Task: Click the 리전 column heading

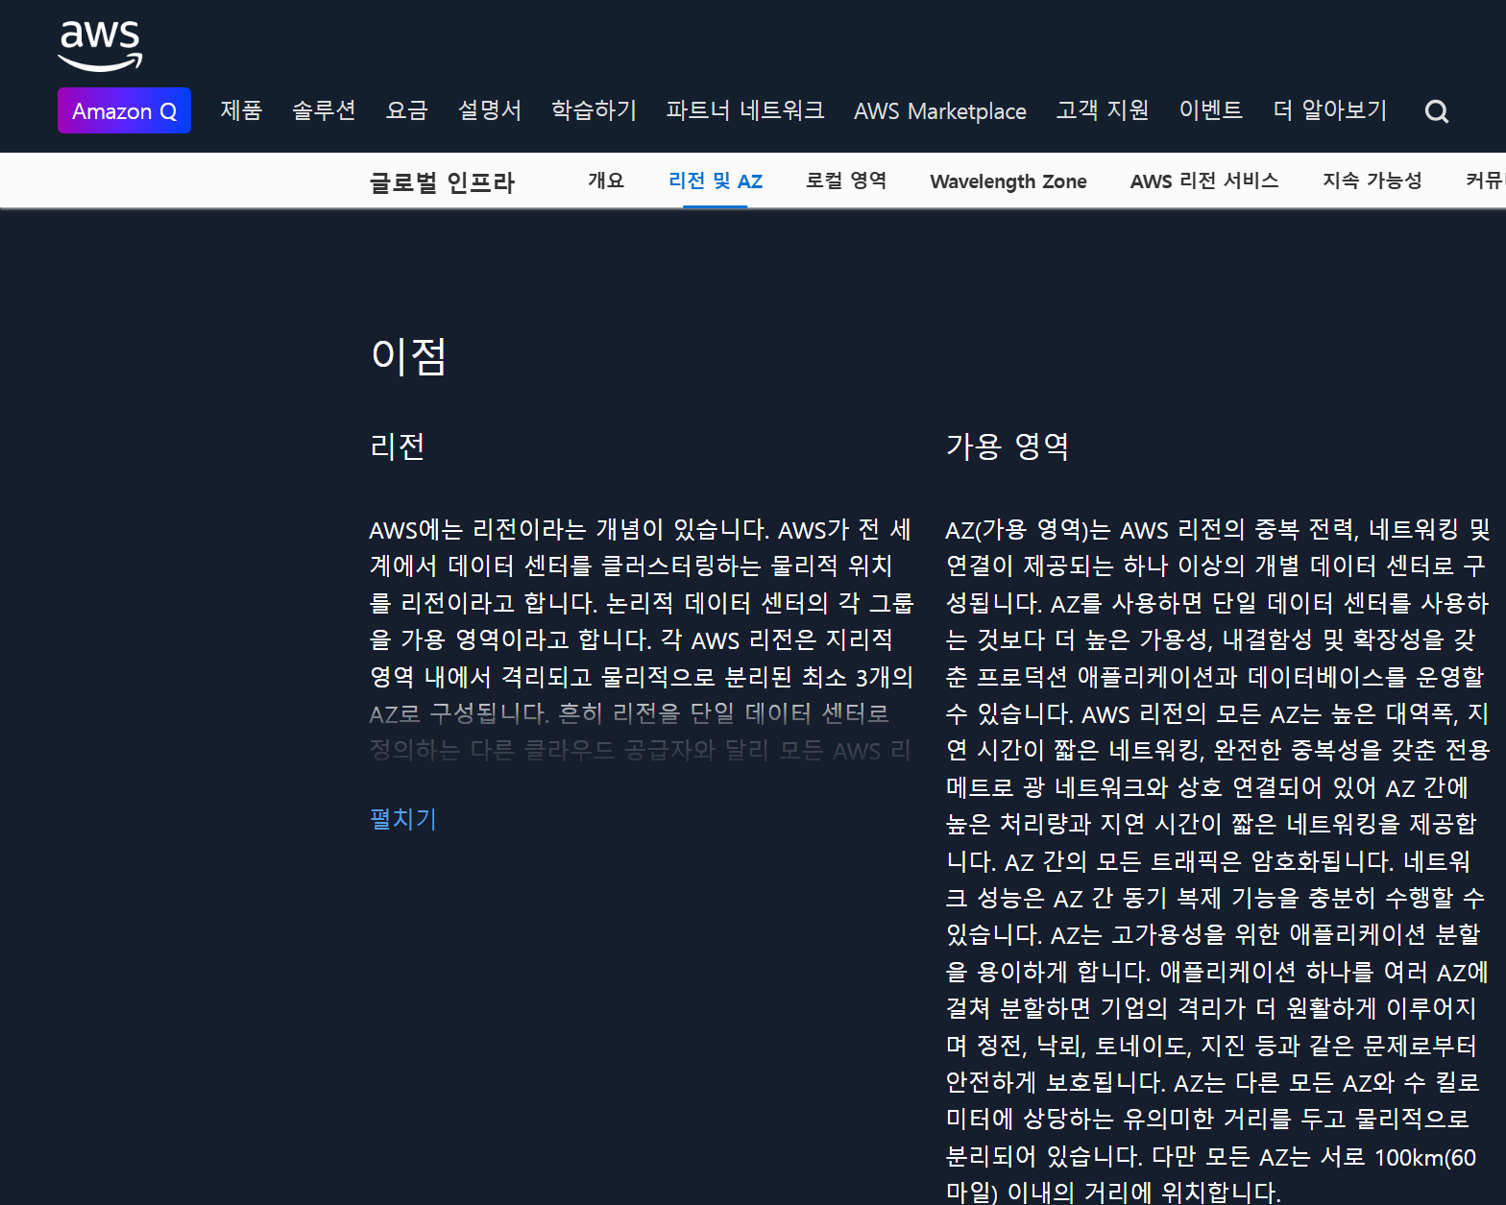Action: [398, 446]
